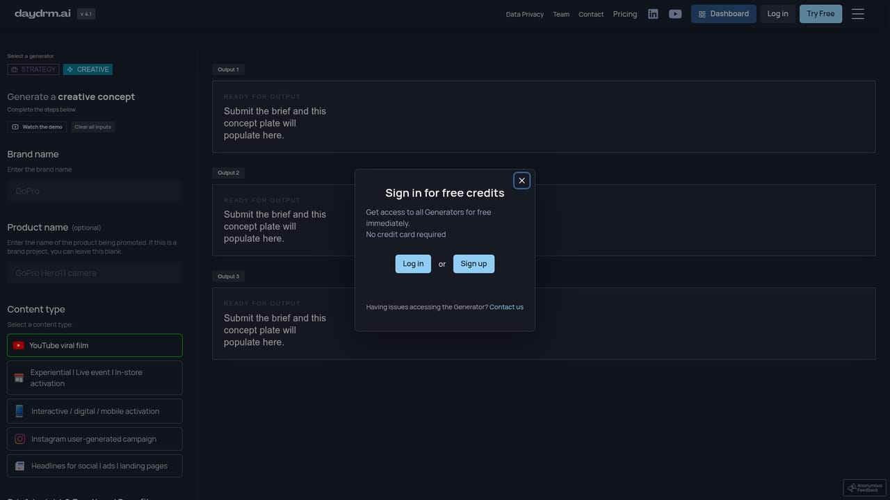890x500 pixels.
Task: Select Interactive digital mobile activation option
Action: 95,411
